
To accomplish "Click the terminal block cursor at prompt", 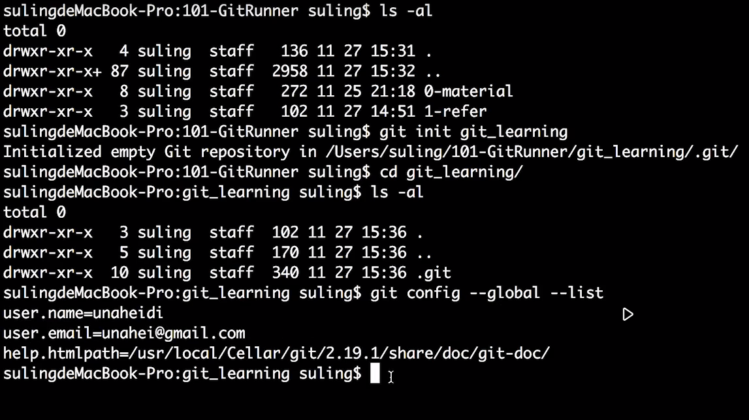I will pyautogui.click(x=375, y=373).
